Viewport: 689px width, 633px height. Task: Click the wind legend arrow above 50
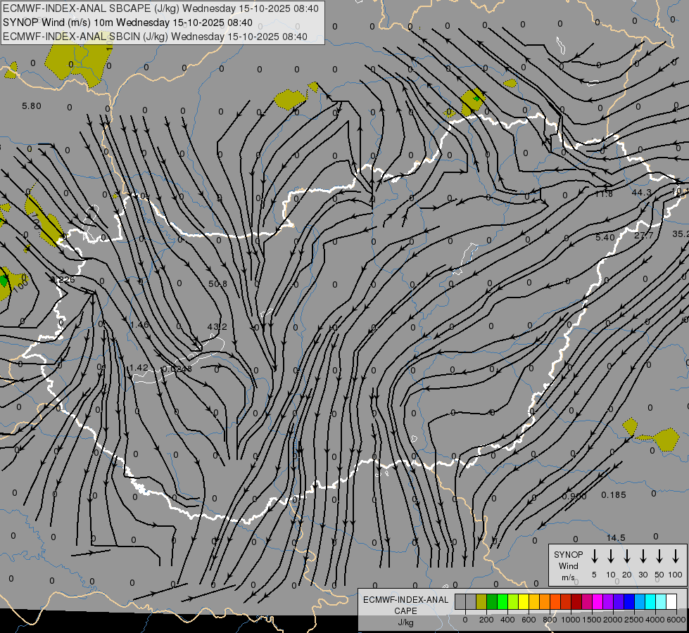pyautogui.click(x=659, y=556)
